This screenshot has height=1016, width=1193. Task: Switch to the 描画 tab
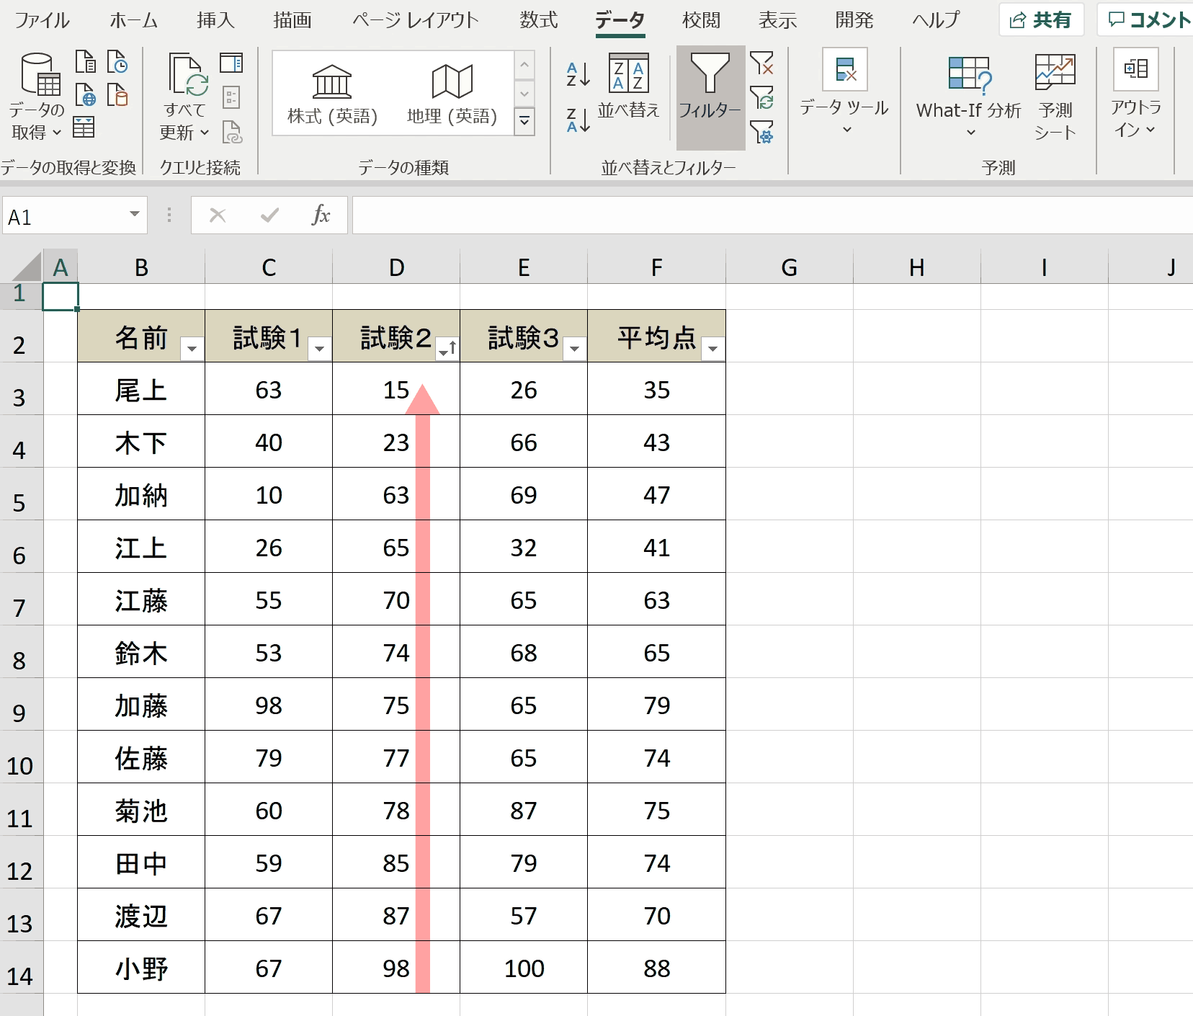292,20
